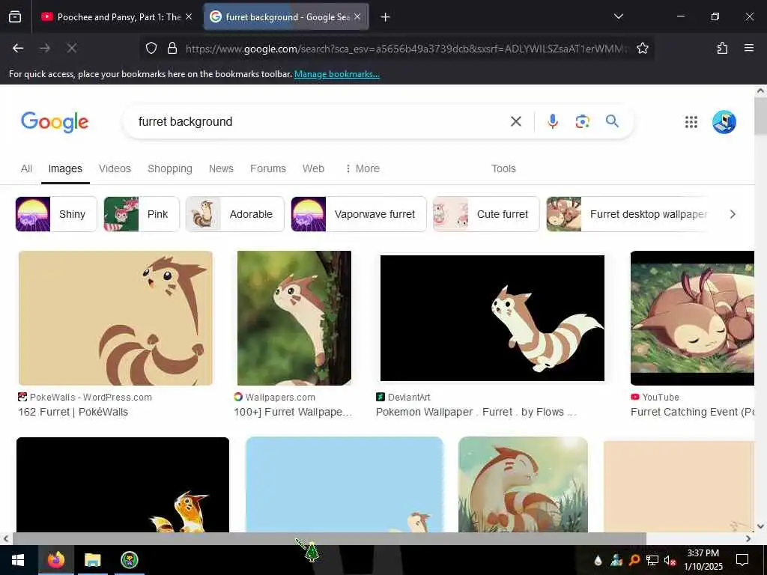Open a new browser tab
The image size is (767, 575).
coord(386,17)
